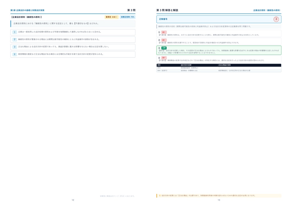Viewport: 292px width, 206px height.
Task: Click the 例外（変更可） table row
Action: pos(219,71)
